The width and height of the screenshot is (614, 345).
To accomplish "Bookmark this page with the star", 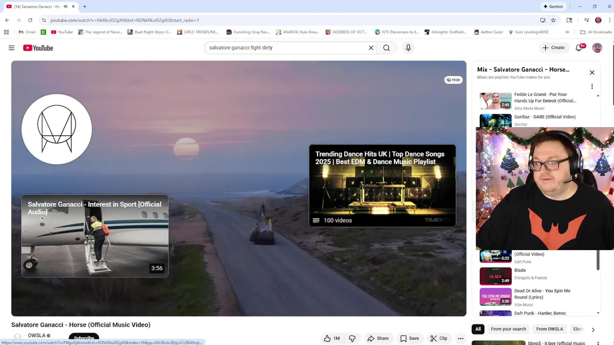I will click(x=553, y=20).
